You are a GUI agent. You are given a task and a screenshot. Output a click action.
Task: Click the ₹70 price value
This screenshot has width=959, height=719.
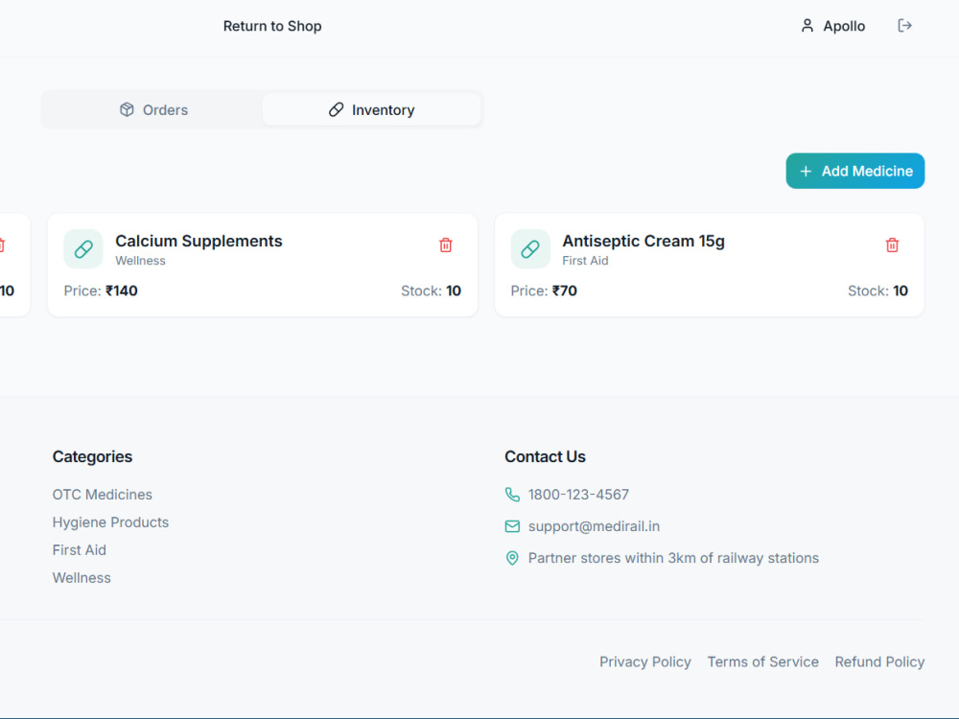tap(565, 291)
